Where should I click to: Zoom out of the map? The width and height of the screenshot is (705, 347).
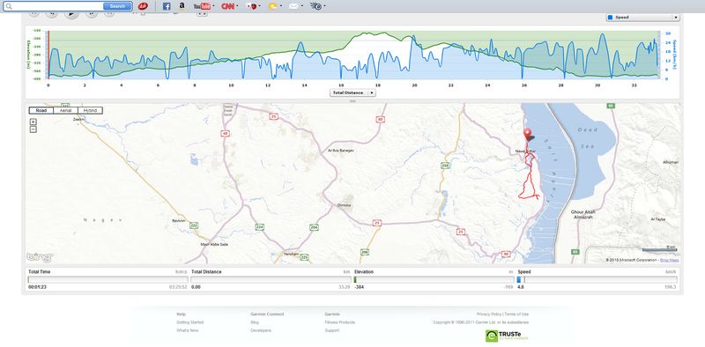(33, 129)
